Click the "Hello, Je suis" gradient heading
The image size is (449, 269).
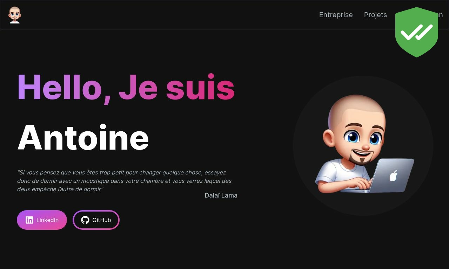pos(126,88)
